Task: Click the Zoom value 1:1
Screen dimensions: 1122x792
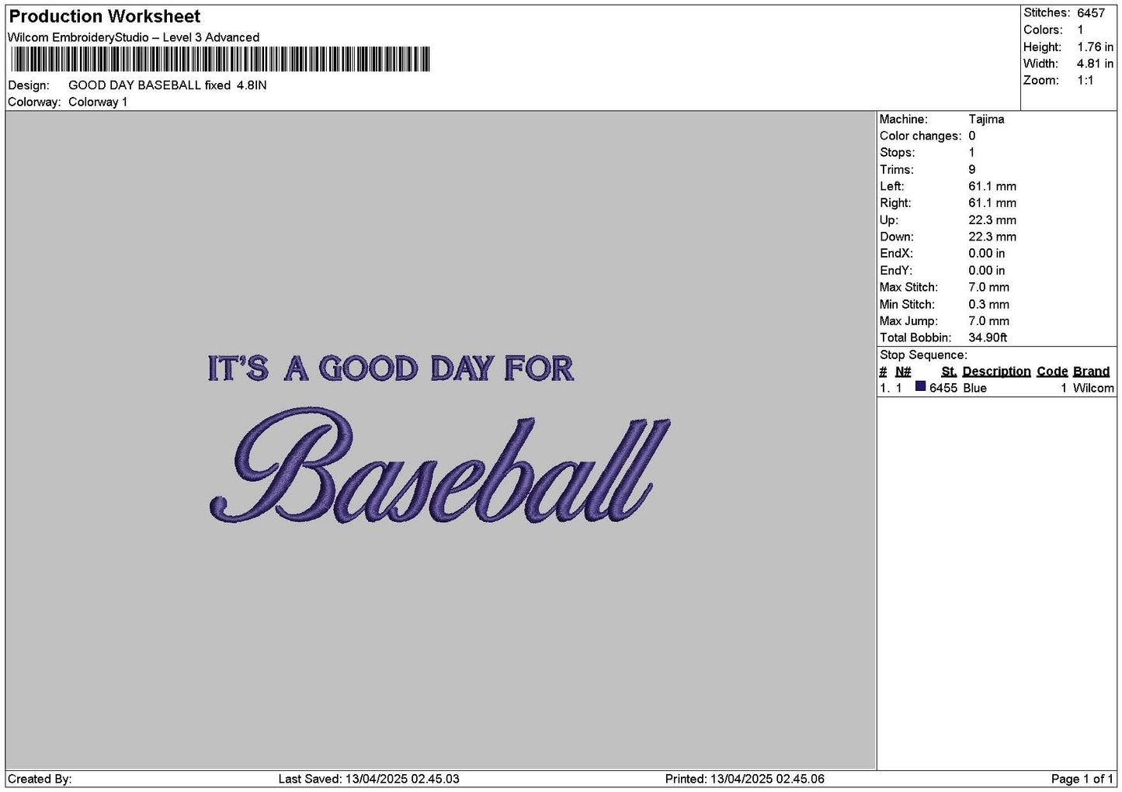Action: (1086, 81)
